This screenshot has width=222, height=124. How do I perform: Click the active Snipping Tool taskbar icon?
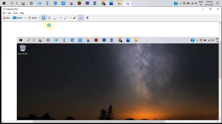tap(127, 3)
